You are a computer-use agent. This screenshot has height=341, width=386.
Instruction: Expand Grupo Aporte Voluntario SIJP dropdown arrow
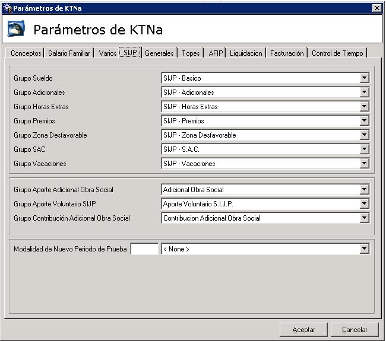click(364, 204)
